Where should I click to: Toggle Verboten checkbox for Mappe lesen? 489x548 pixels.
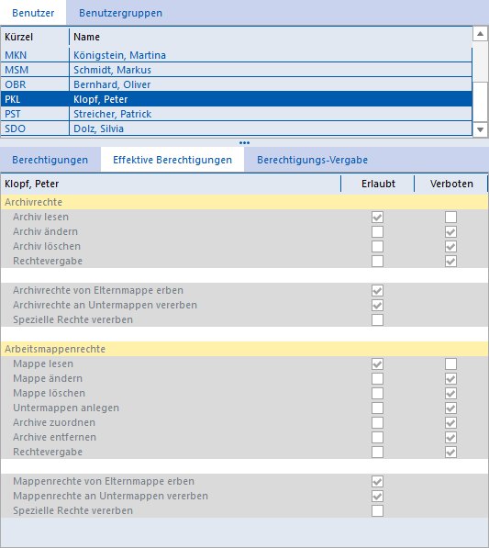click(450, 363)
